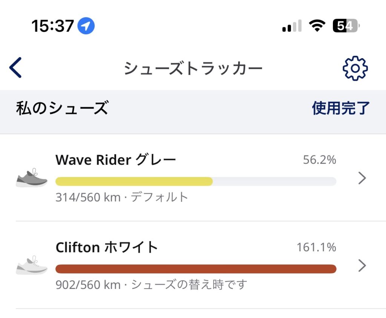Tap the 314/560 km デフォルト text
The height and width of the screenshot is (318, 386).
[121, 197]
